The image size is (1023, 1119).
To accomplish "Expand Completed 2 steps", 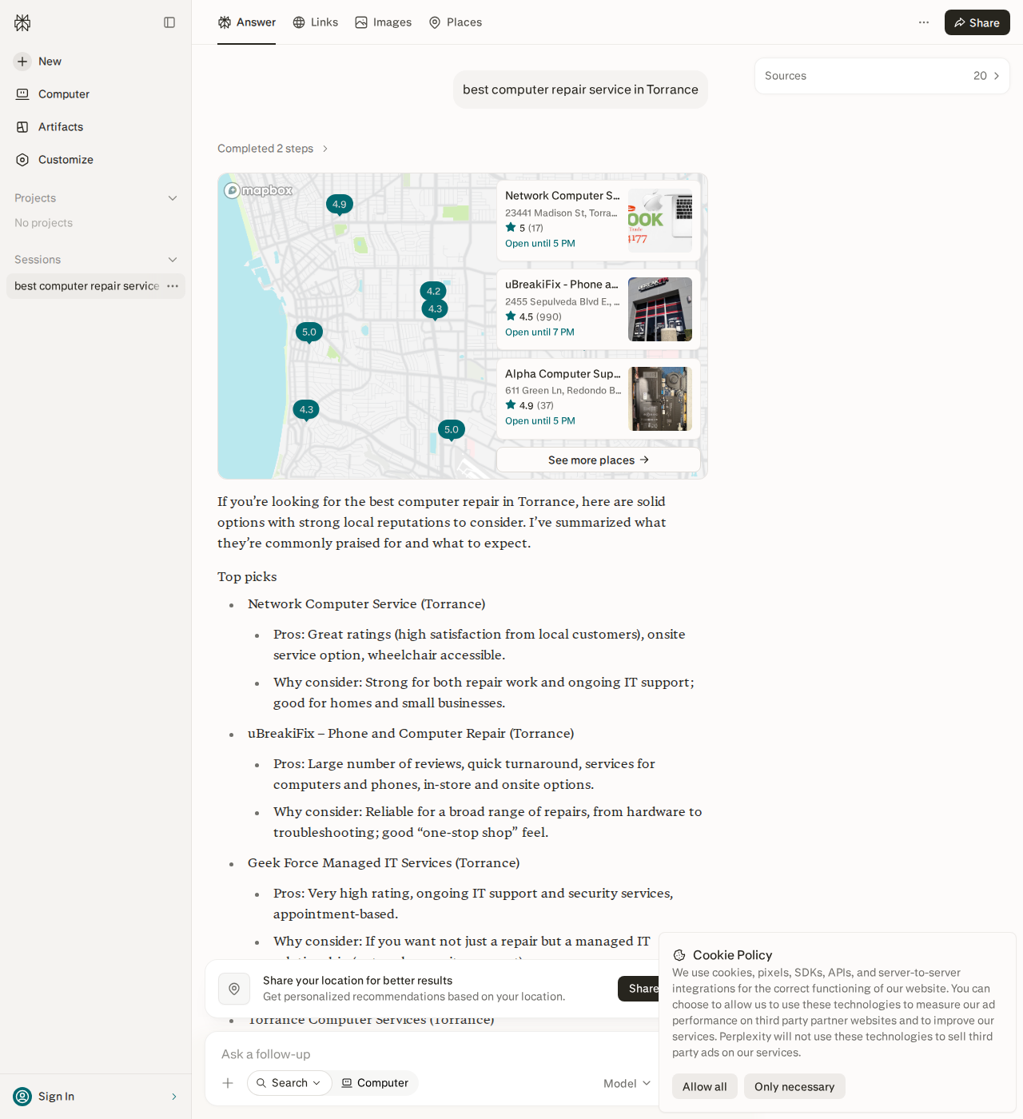I will click(x=273, y=149).
